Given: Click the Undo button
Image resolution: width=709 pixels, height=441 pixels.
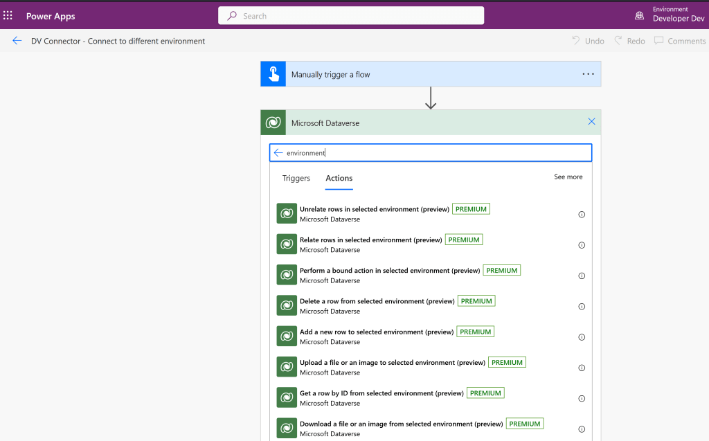Looking at the screenshot, I should (x=588, y=41).
